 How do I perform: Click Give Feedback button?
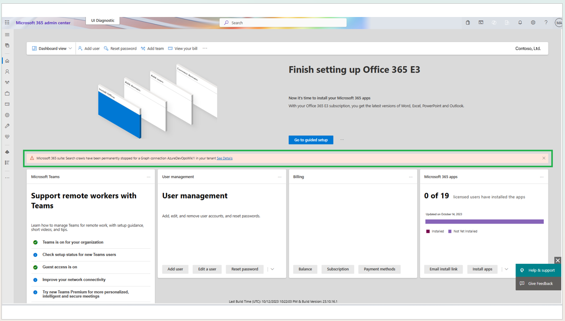coord(539,284)
